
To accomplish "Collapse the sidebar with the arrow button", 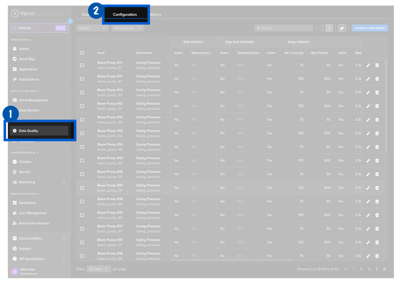I will (x=70, y=21).
